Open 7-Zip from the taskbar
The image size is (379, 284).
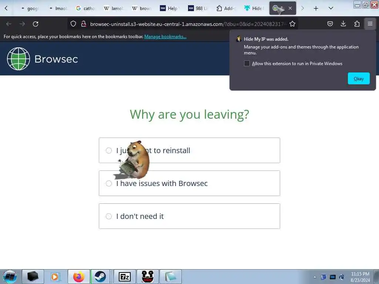[125, 277]
